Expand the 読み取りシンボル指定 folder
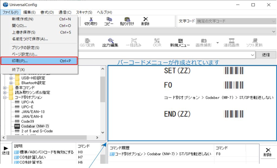Image resolution: width=277 pixels, height=168 pixels. point(5,92)
